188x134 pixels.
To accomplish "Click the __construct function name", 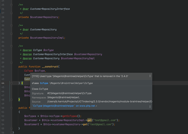I will [50, 66].
